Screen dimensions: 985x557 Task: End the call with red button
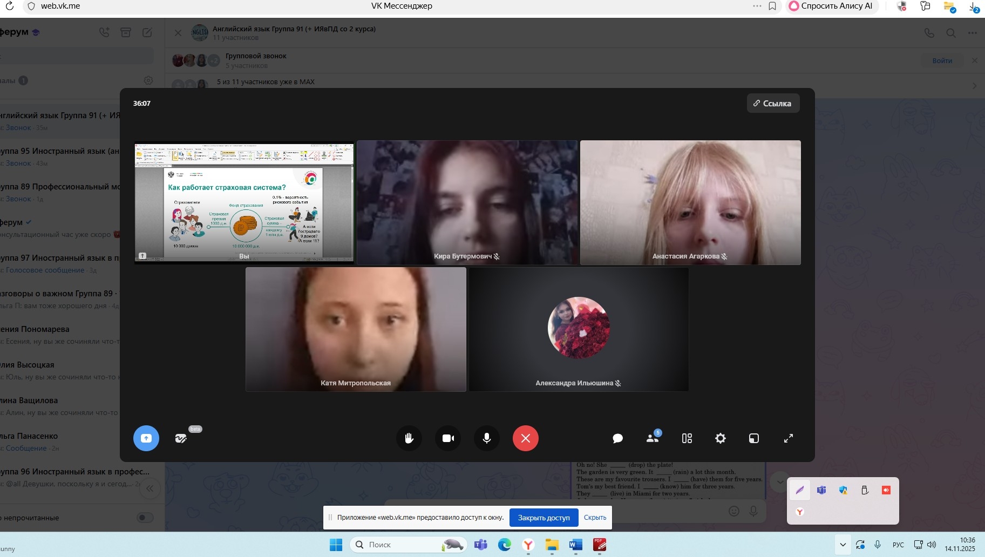coord(526,438)
